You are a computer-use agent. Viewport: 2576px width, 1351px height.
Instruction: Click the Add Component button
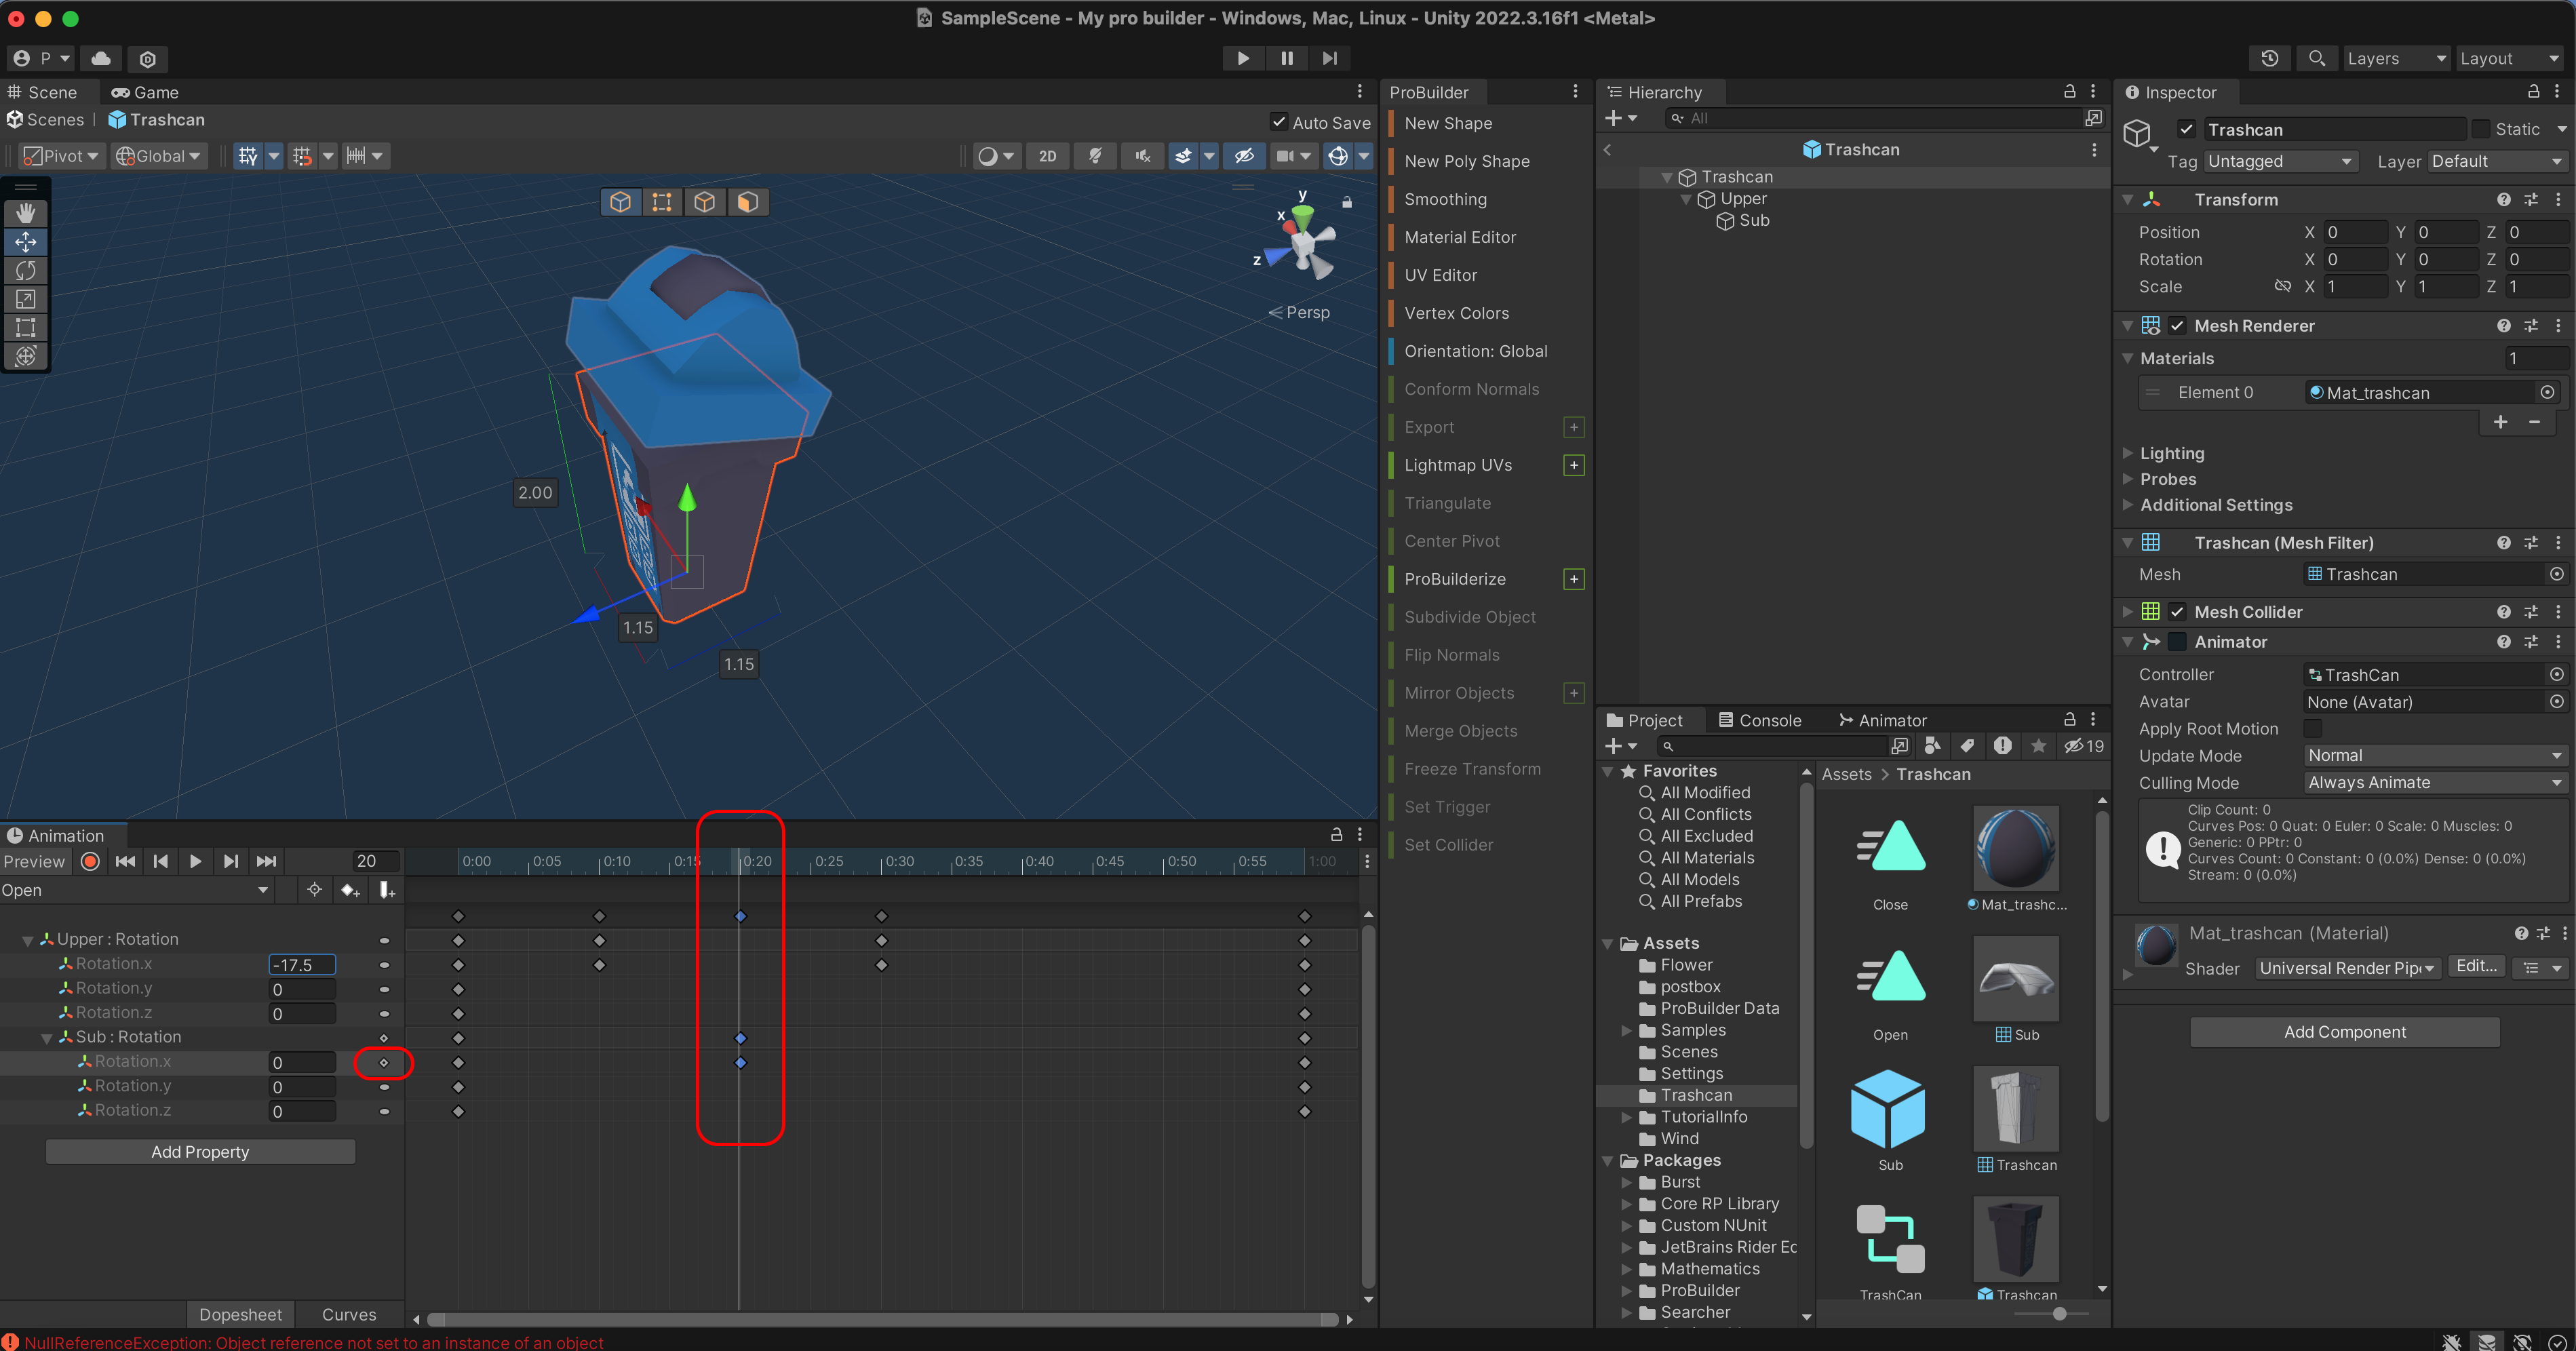(x=2344, y=1032)
